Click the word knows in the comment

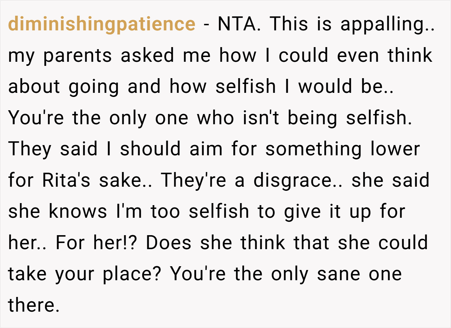click(x=78, y=212)
